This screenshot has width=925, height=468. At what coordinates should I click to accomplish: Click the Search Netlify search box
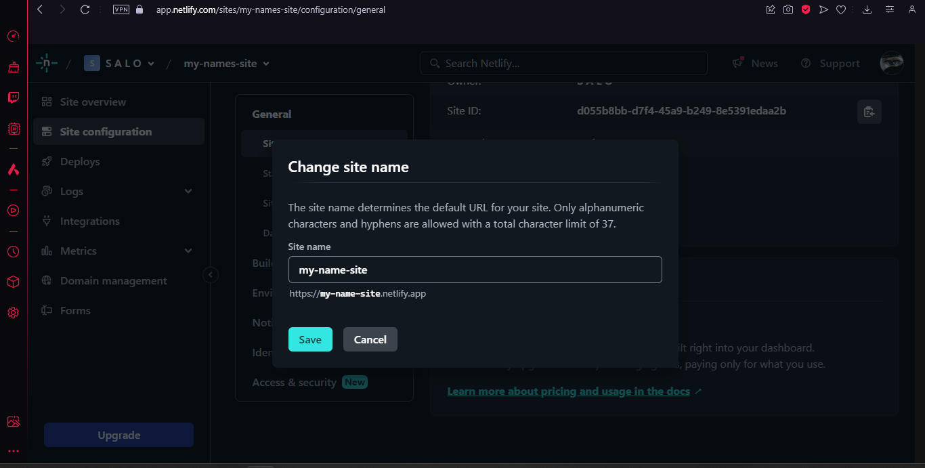(564, 63)
